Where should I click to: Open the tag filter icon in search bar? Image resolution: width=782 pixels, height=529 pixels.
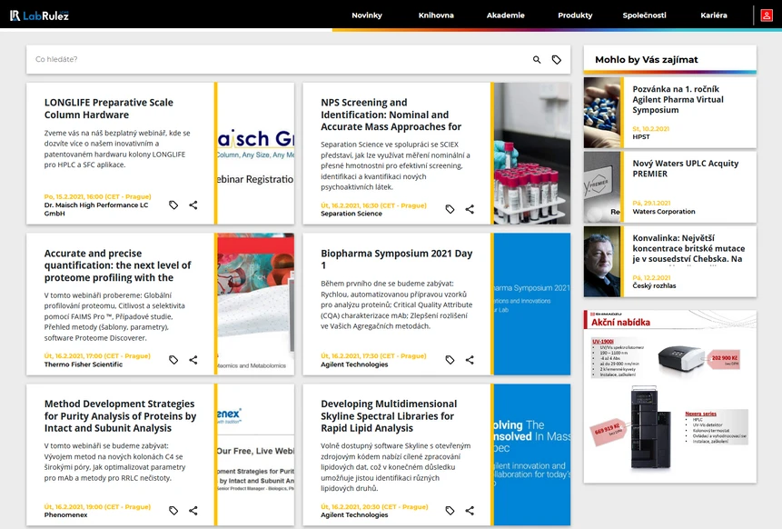557,59
